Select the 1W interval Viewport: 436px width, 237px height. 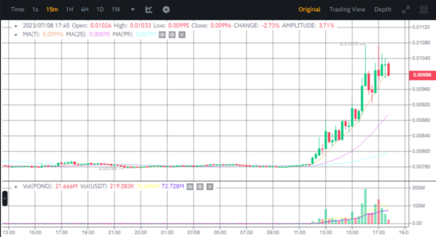click(116, 9)
